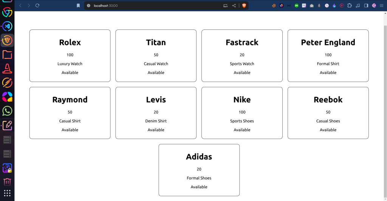Select the Nike card heading
This screenshot has width=387, height=201.
[242, 100]
